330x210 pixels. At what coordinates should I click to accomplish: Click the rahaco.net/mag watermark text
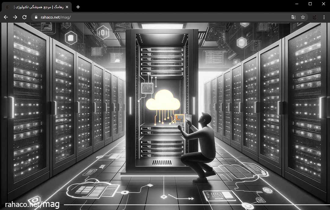pyautogui.click(x=32, y=204)
